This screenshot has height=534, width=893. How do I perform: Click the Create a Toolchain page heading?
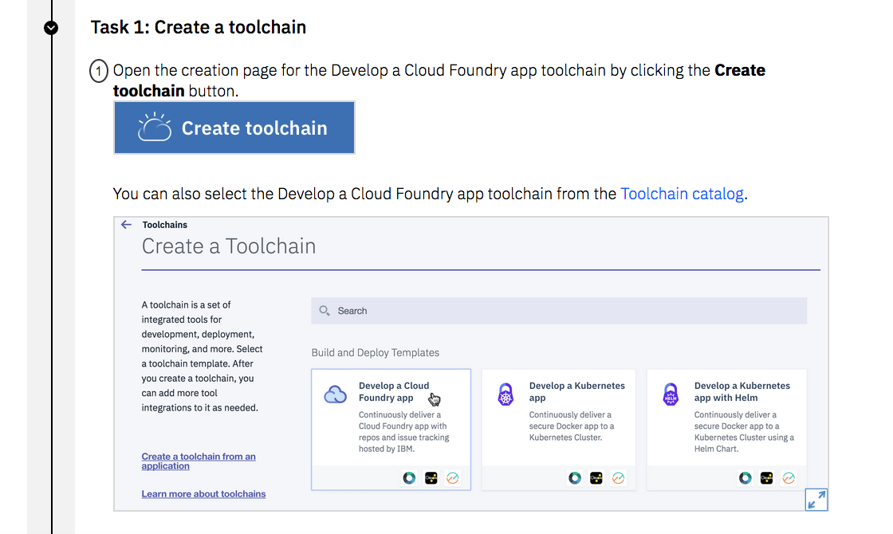pos(228,246)
